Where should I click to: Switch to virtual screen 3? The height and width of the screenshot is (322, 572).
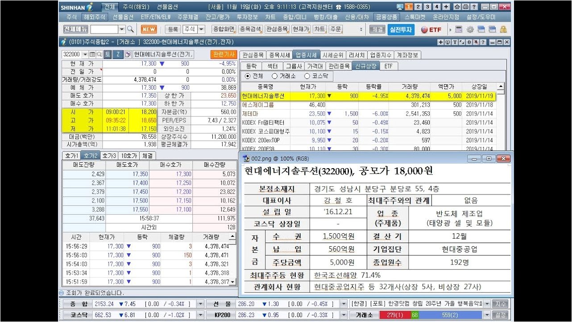click(427, 7)
